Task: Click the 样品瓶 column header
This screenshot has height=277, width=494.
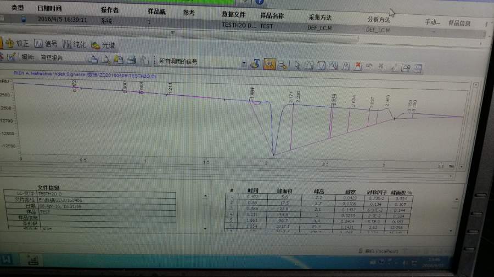Action: (x=156, y=11)
